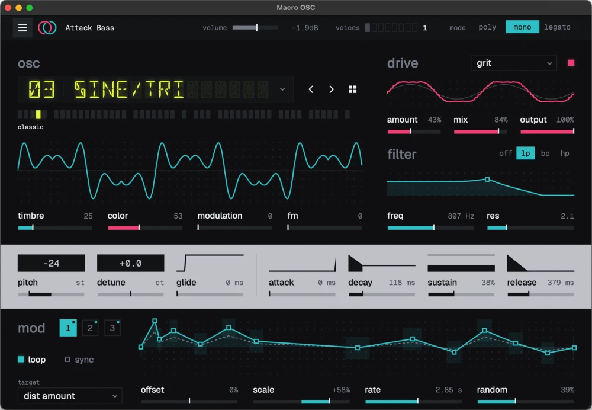592x410 pixels.
Task: Click the release envelope shape graphic
Action: 540,263
